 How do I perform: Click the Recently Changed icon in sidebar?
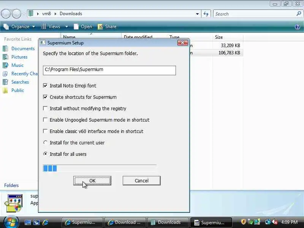[x=5, y=74]
